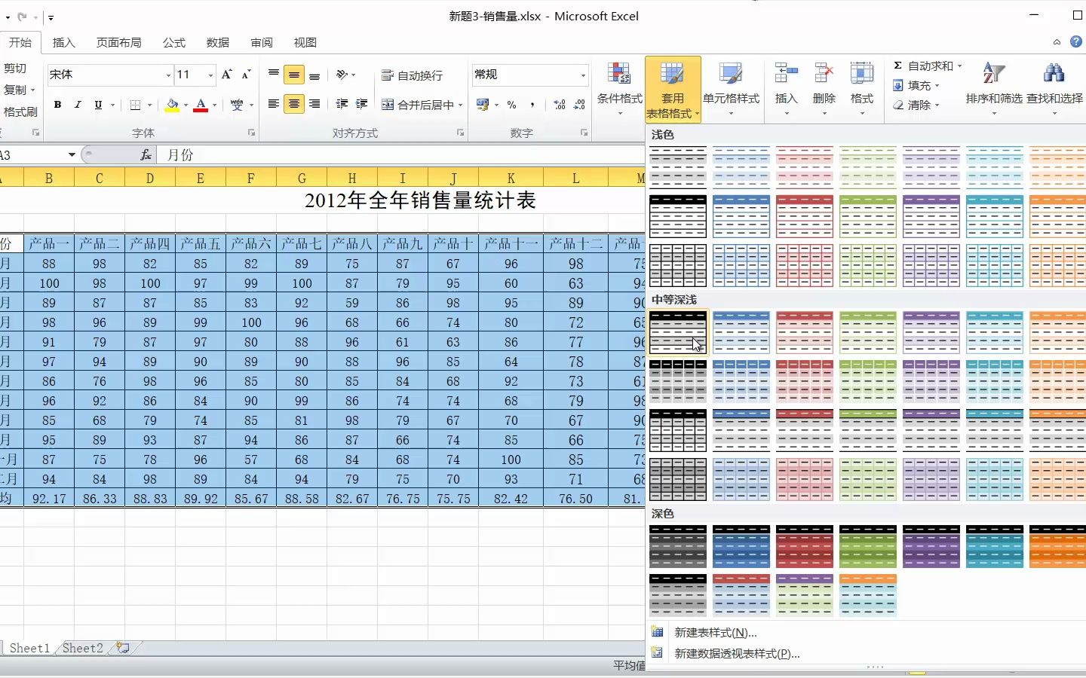Open the Font group dialog launcher
This screenshot has width=1086, height=678.
tap(252, 133)
